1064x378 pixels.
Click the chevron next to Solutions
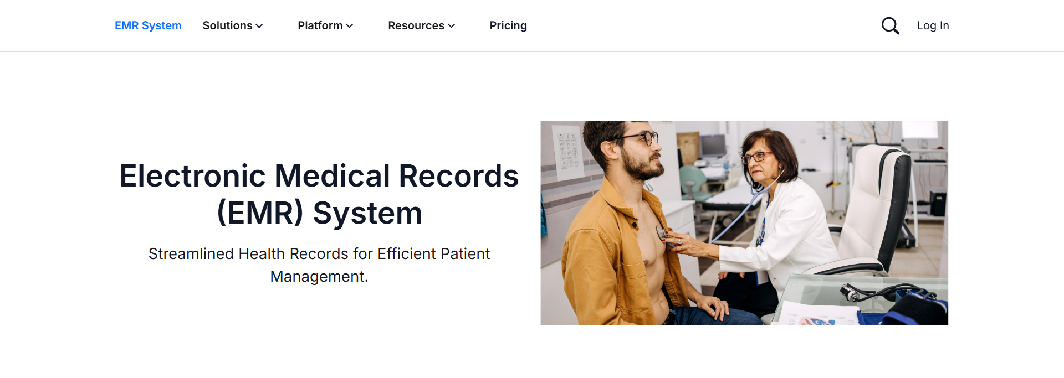coord(259,26)
